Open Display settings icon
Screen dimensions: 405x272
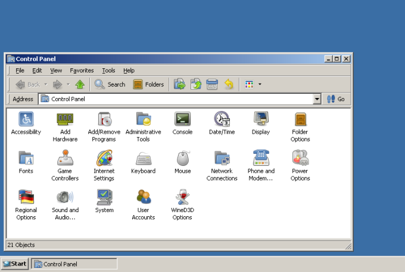[x=261, y=123]
